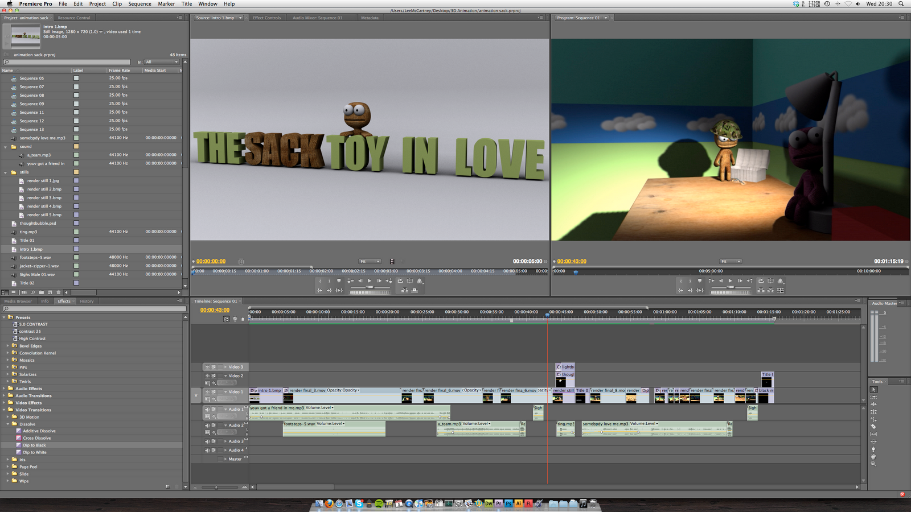Open the Fit zoom dropdown in Program monitor
This screenshot has height=512, width=911.
coord(731,261)
